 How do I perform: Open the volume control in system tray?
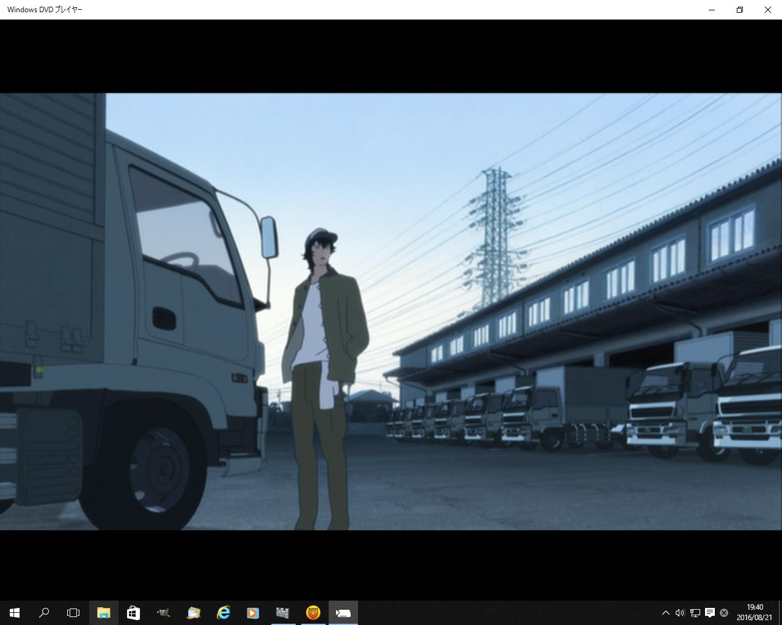(x=680, y=613)
